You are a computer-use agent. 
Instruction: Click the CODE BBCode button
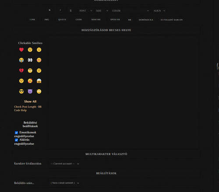(x=79, y=20)
